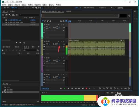This screenshot has height=107, width=139.
Task: Expand the second file row in Files panel
Action: click(x=3, y=22)
